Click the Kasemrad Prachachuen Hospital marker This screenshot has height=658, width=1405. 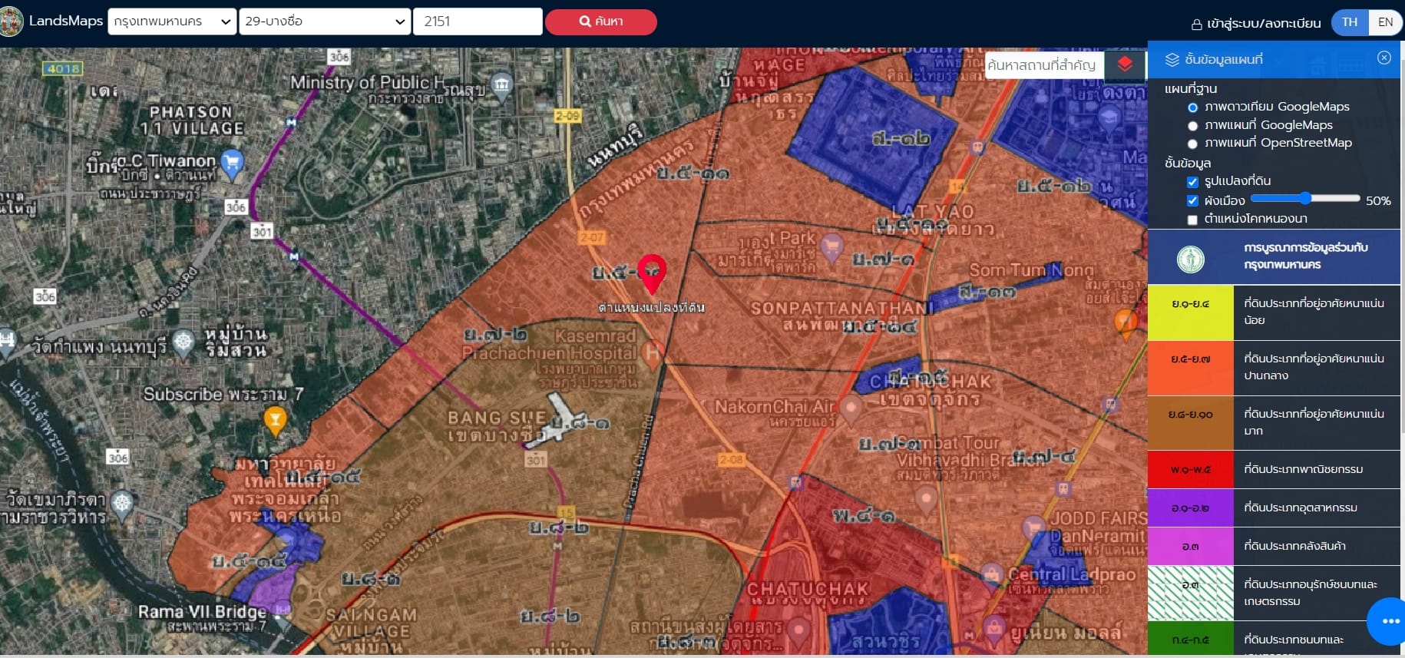point(652,354)
